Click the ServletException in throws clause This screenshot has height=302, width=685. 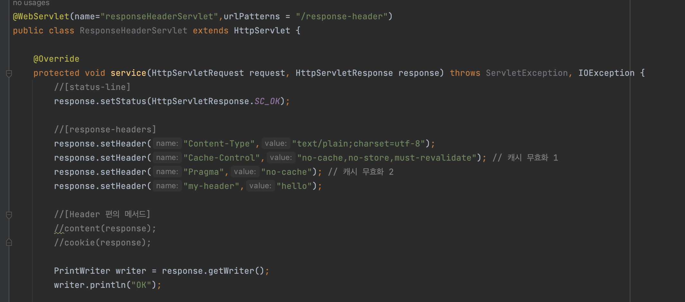click(527, 73)
